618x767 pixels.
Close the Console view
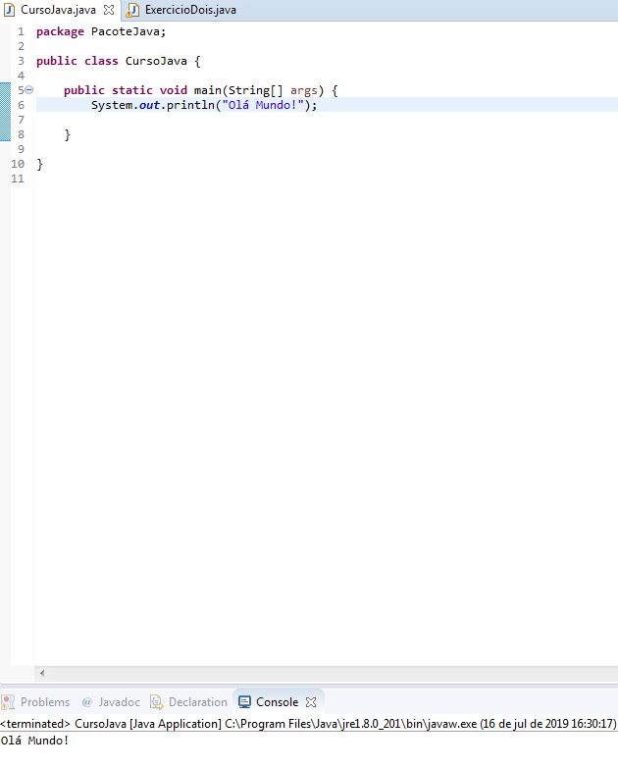point(311,702)
